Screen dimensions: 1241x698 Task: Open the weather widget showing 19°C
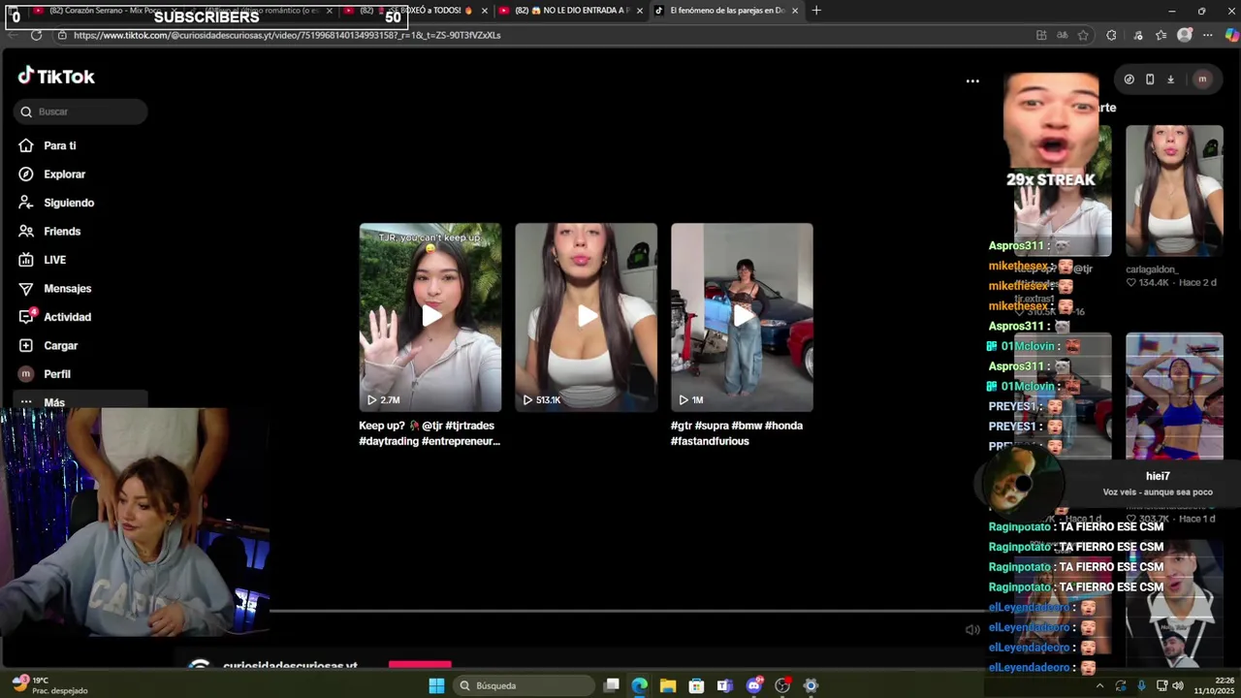pyautogui.click(x=48, y=684)
